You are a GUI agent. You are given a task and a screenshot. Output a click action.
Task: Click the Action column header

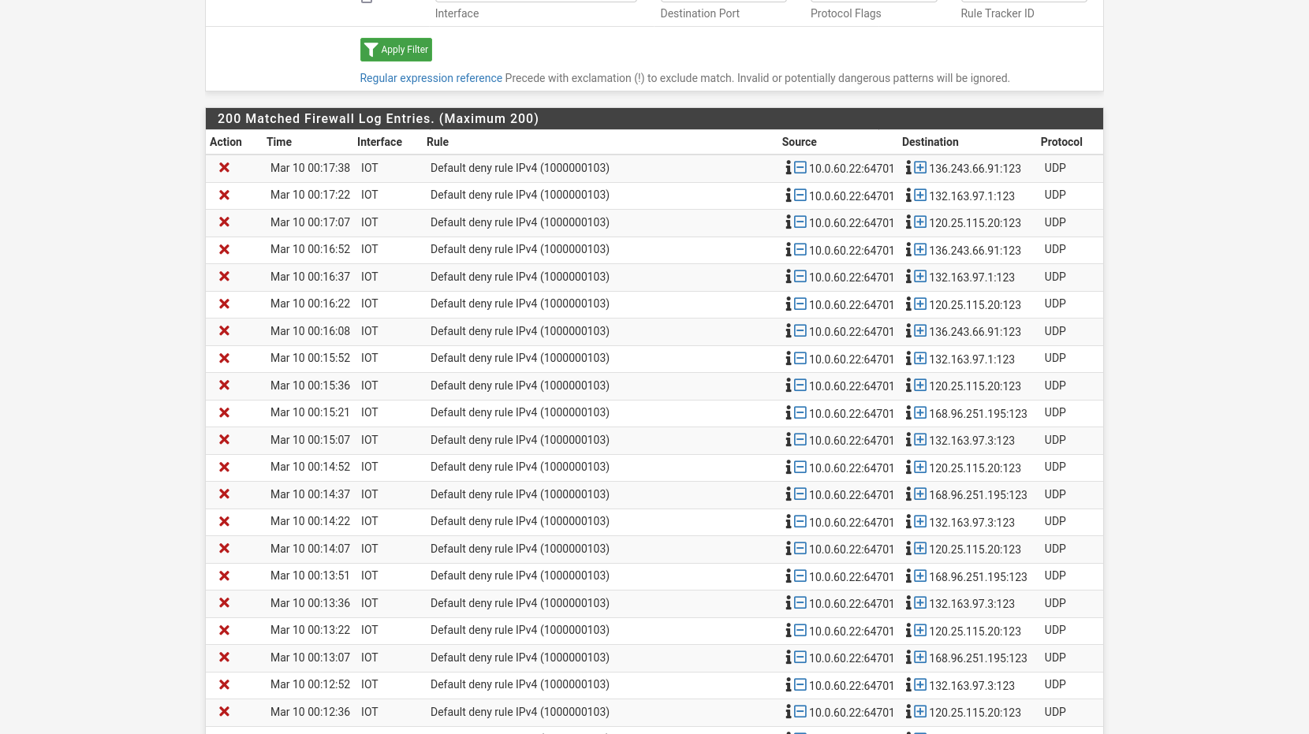pos(226,142)
